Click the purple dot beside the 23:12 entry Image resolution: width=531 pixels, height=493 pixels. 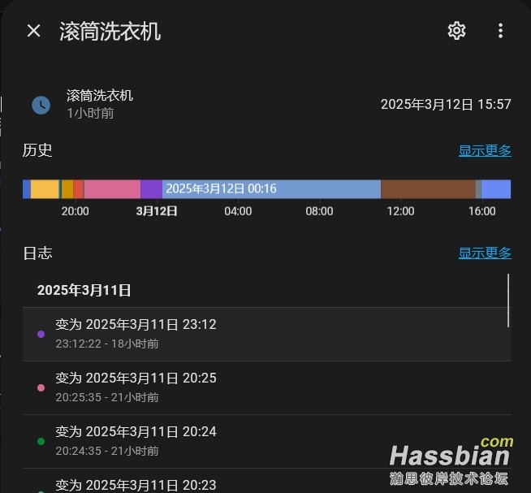[x=41, y=334]
